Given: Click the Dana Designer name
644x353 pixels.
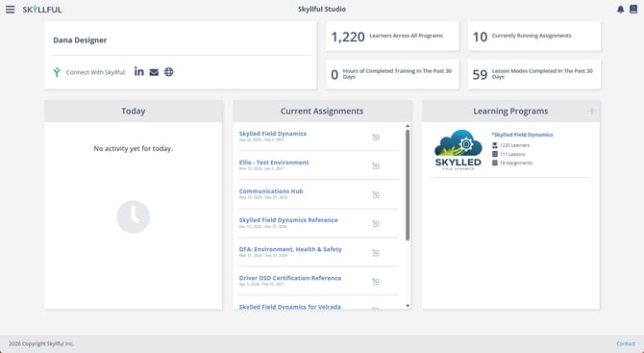Looking at the screenshot, I should tap(80, 39).
